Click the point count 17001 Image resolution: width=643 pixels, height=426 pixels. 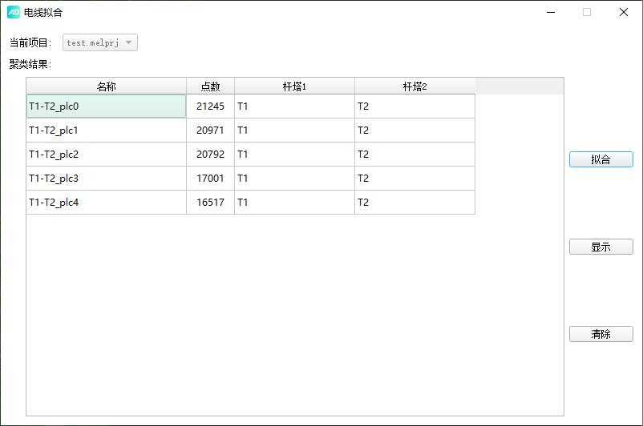click(x=210, y=179)
